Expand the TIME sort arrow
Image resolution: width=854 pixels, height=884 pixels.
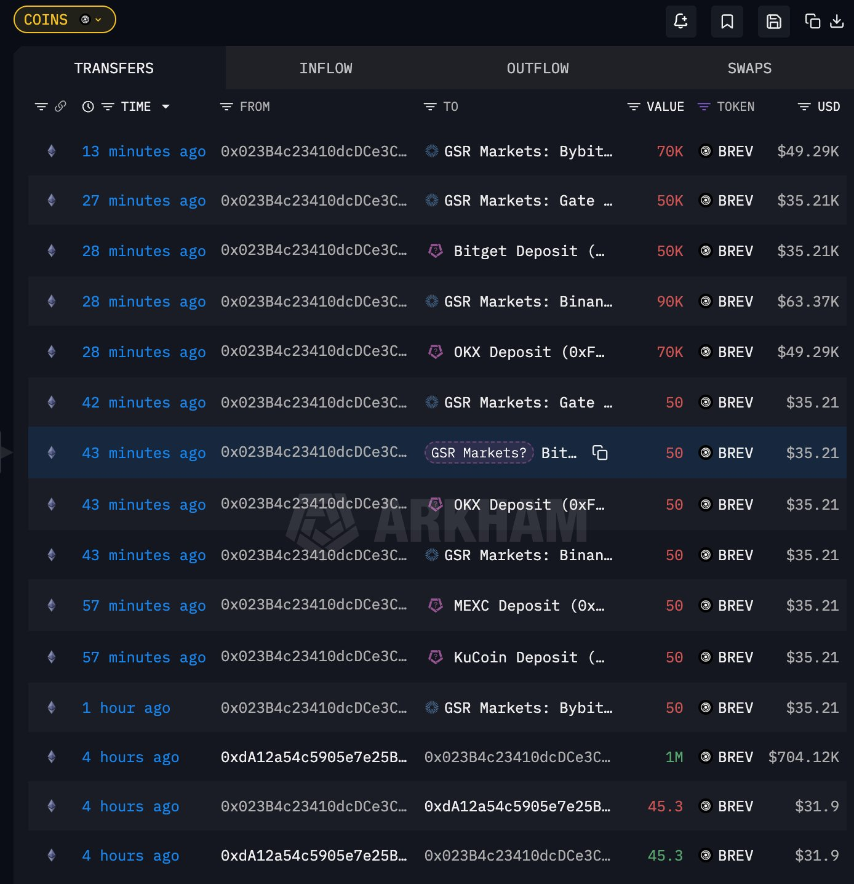click(x=166, y=106)
